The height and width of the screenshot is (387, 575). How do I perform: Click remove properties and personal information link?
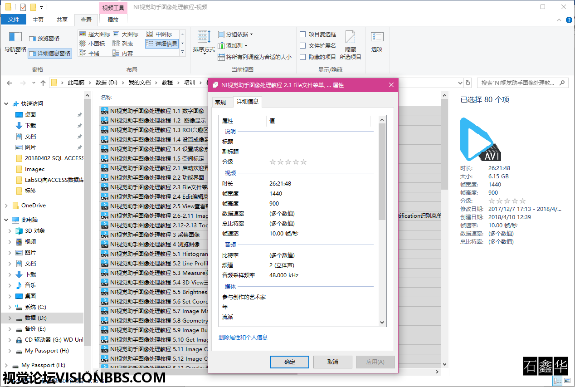(x=243, y=338)
